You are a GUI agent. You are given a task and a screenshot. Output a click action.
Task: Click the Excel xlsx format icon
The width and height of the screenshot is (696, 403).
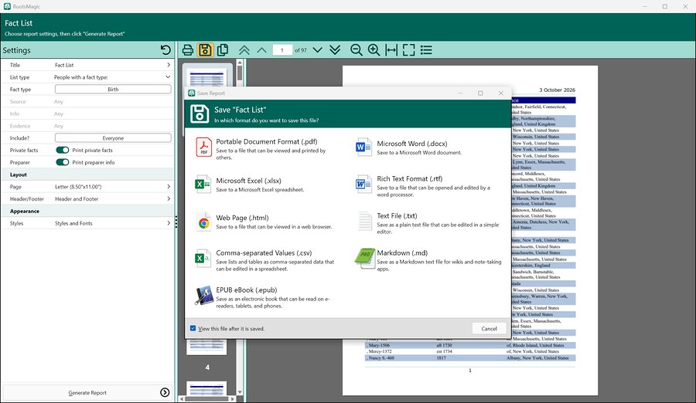coord(203,184)
